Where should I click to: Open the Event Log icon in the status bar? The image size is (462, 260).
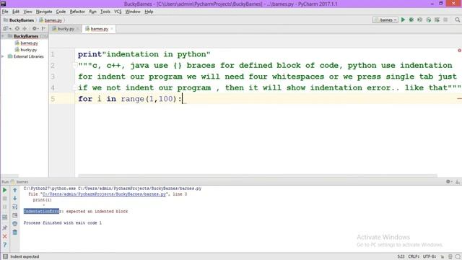tap(458, 257)
